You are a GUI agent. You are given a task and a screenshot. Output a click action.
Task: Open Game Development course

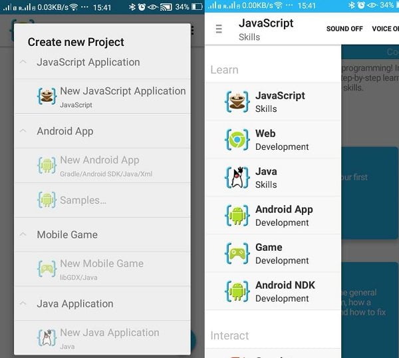coord(273,254)
